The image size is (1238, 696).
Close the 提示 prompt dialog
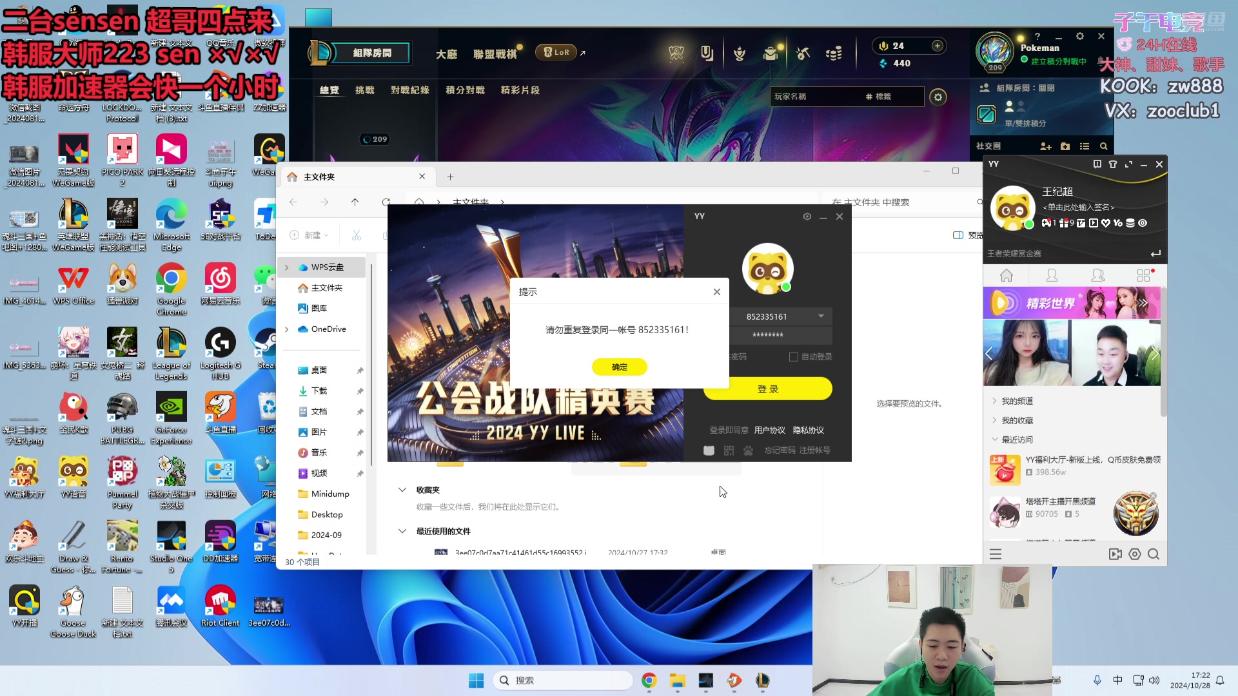(716, 292)
